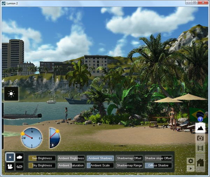The image size is (210, 177).
Task: Switch to Build mode mountain icon
Action: (x=200, y=128)
